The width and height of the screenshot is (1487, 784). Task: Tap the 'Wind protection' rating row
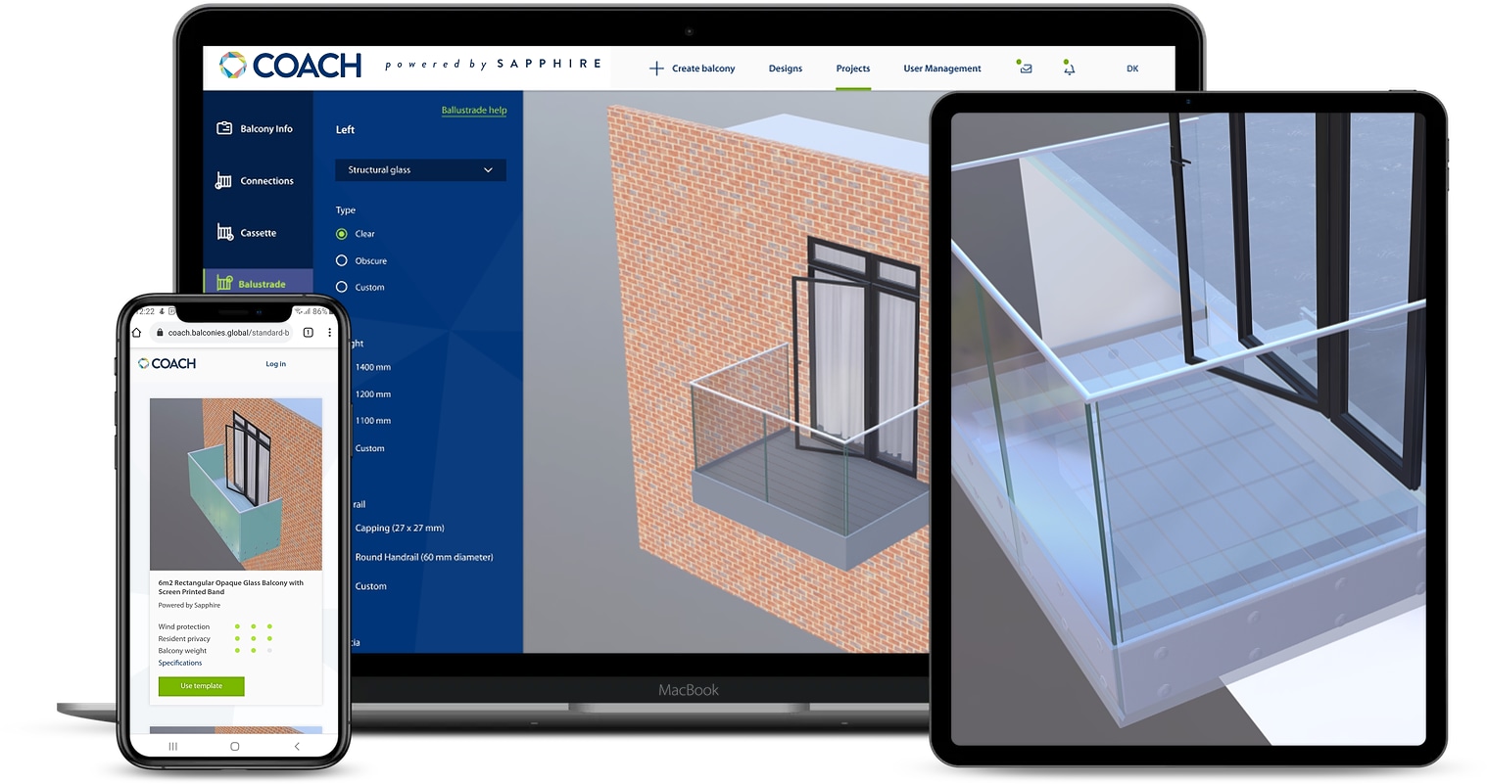coord(216,626)
